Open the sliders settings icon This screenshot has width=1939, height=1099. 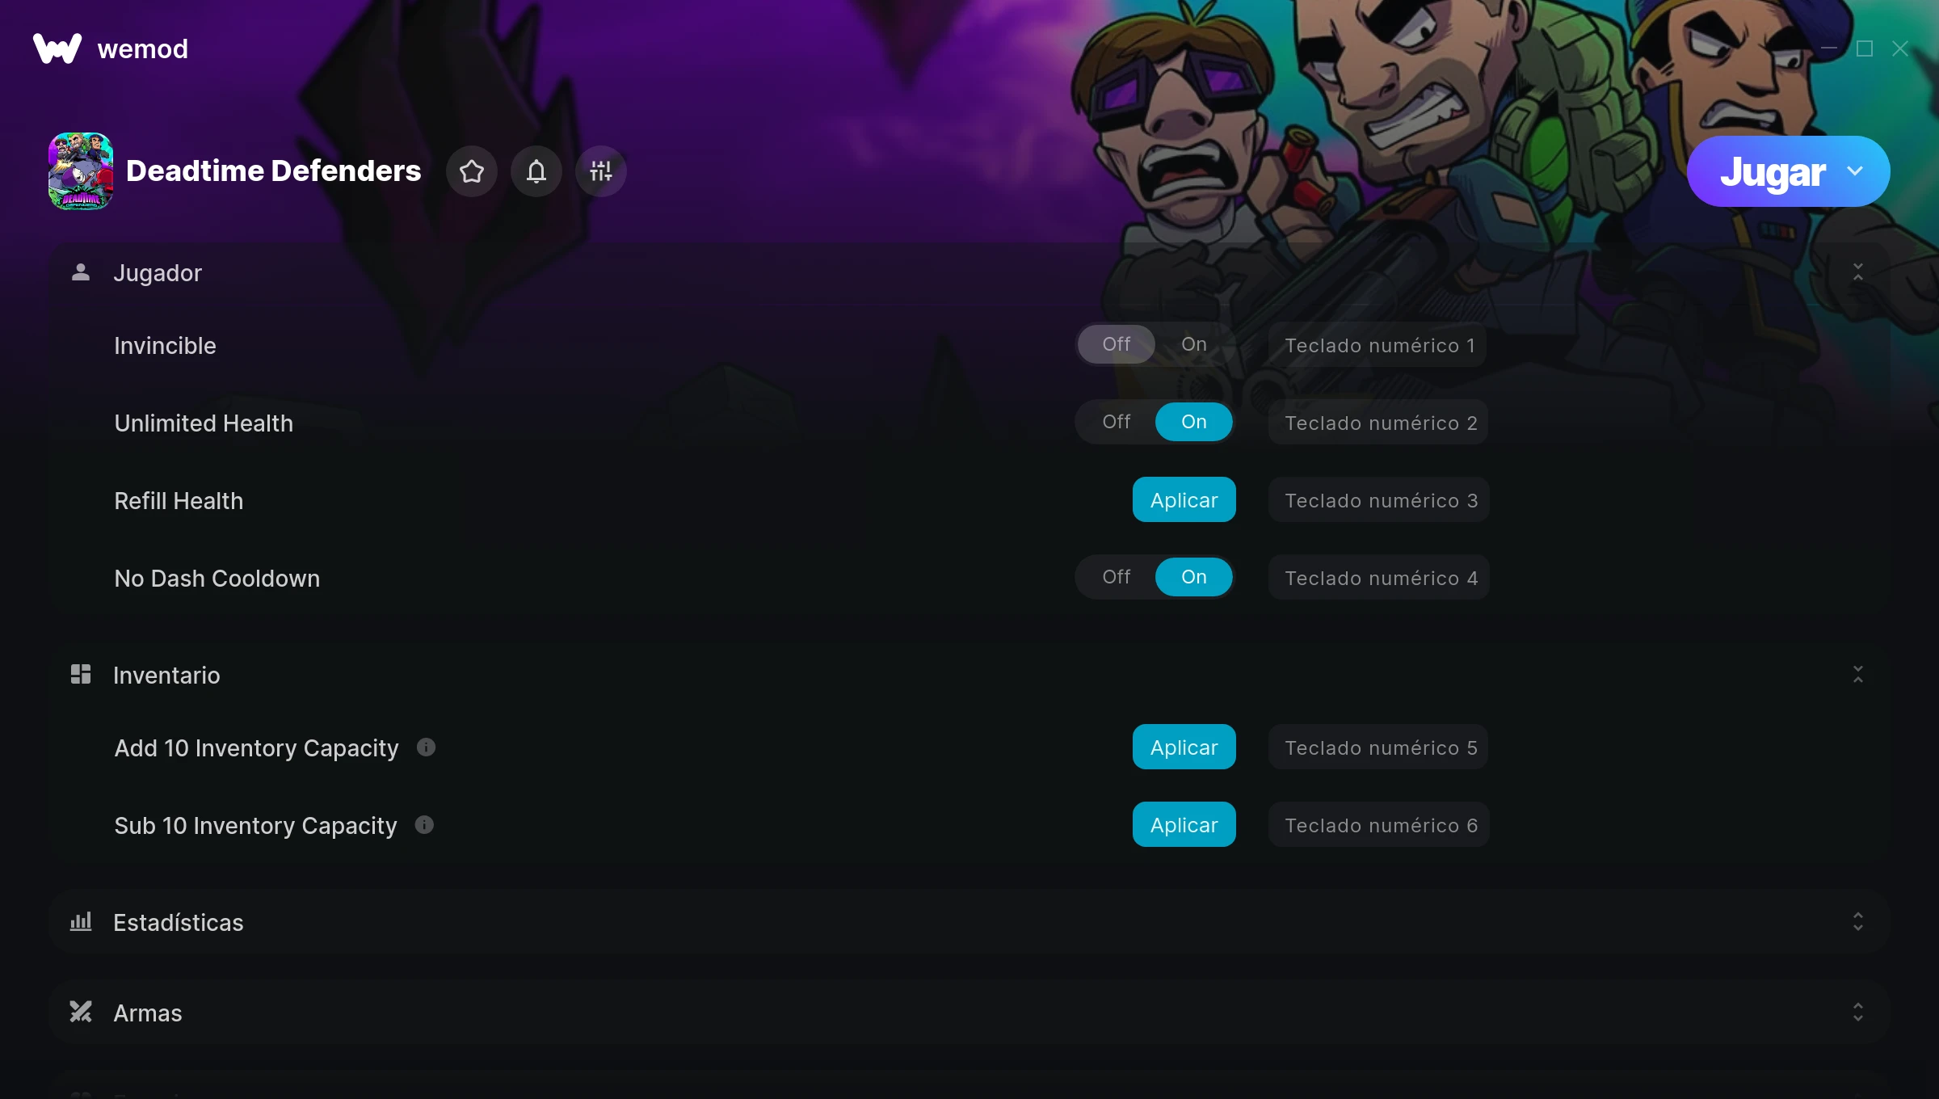point(601,171)
